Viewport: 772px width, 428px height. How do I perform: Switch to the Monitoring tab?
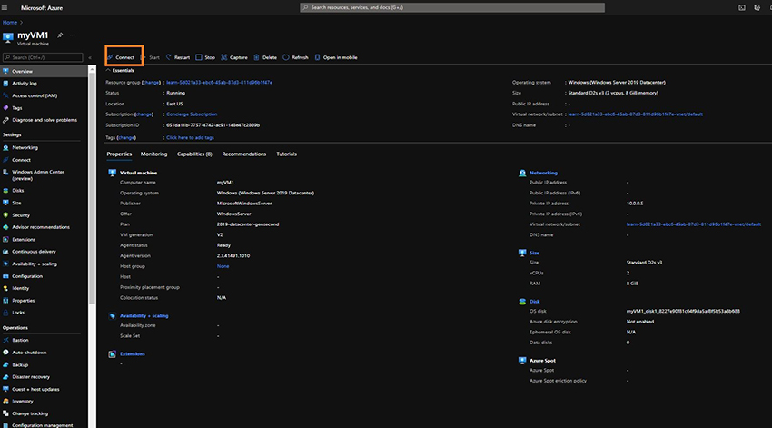click(153, 154)
